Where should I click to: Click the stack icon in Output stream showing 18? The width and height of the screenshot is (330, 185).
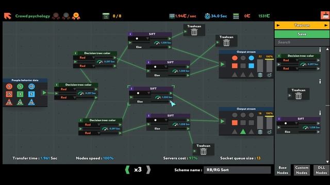(260, 132)
